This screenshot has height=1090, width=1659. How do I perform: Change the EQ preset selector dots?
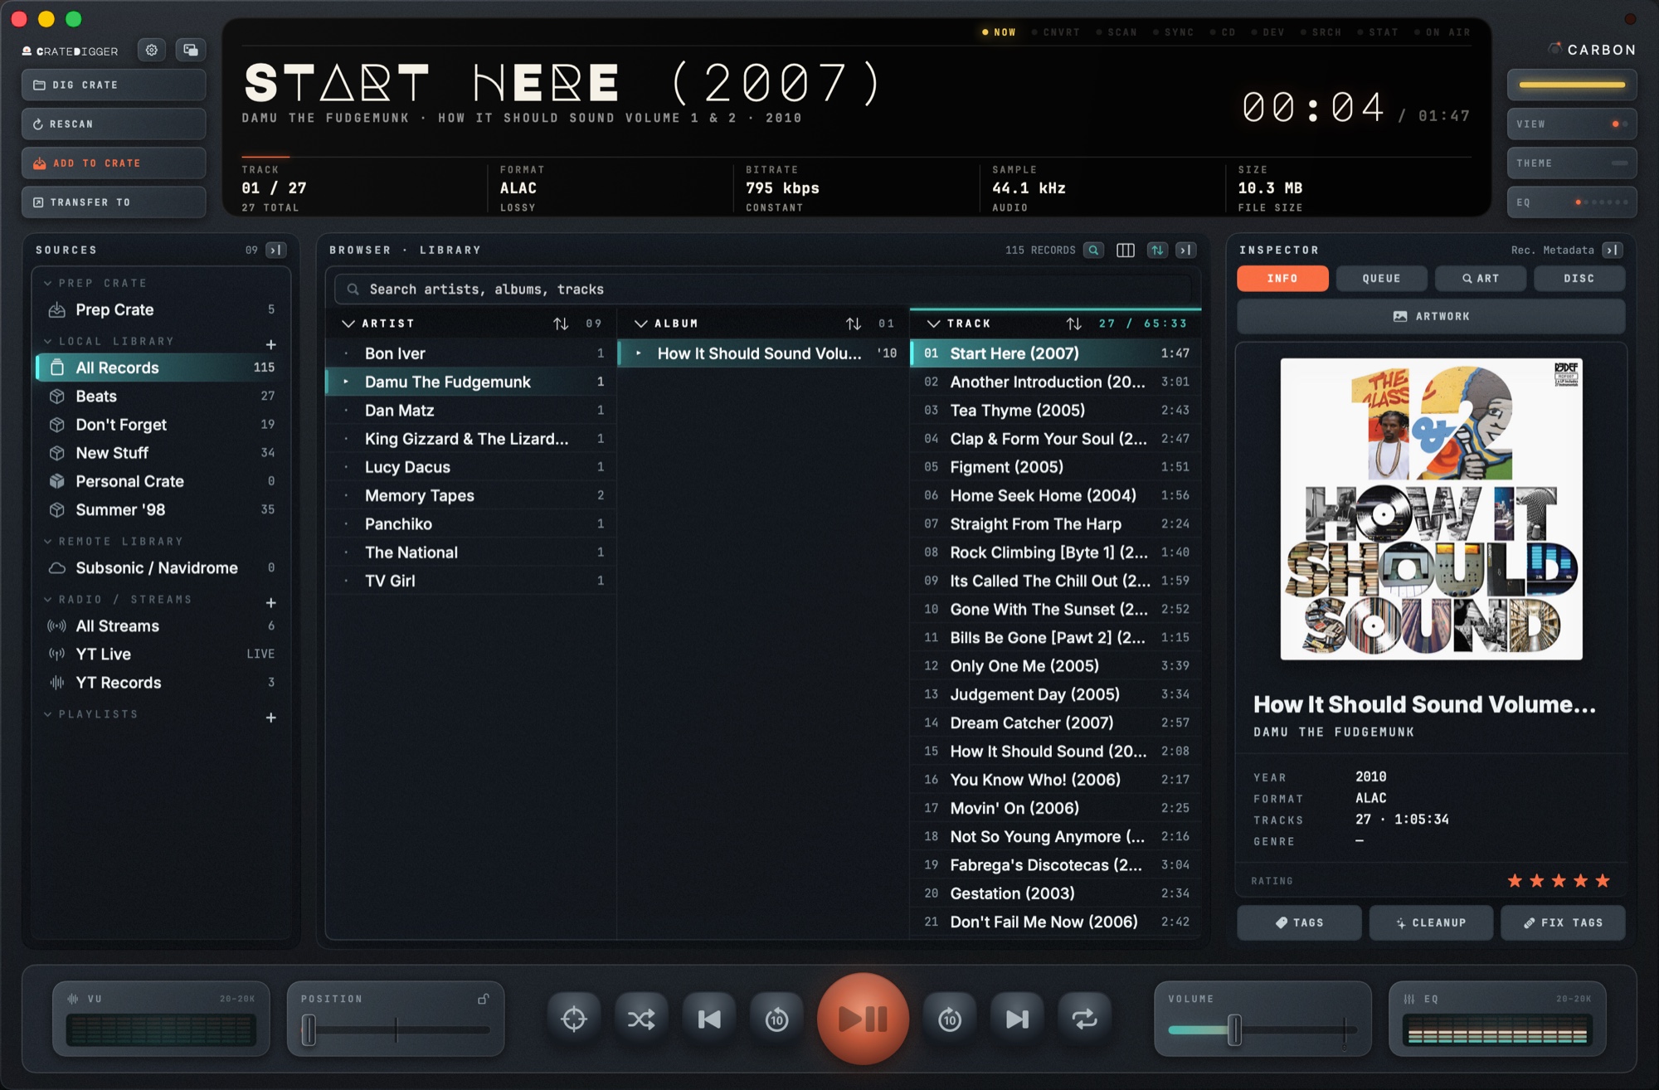pyautogui.click(x=1602, y=202)
